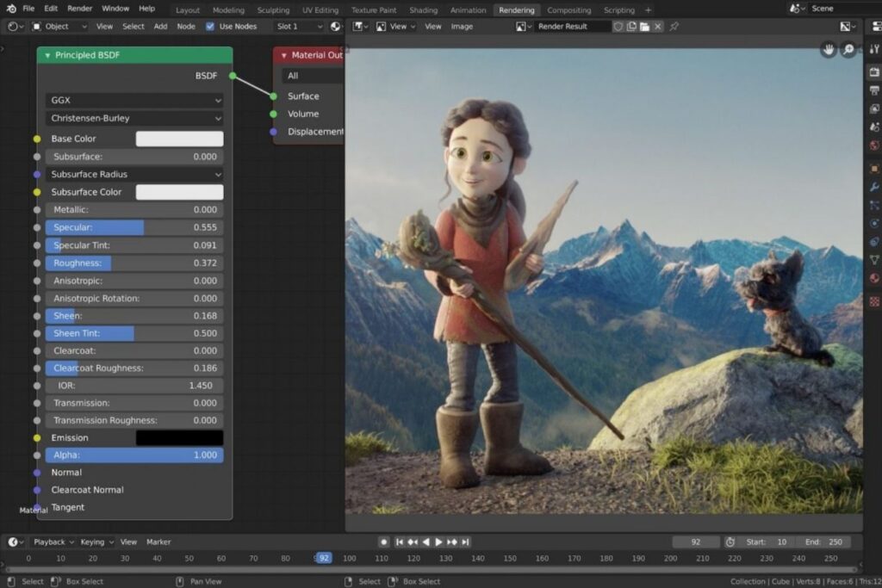Switch to the Compositing workspace tab

(x=568, y=10)
